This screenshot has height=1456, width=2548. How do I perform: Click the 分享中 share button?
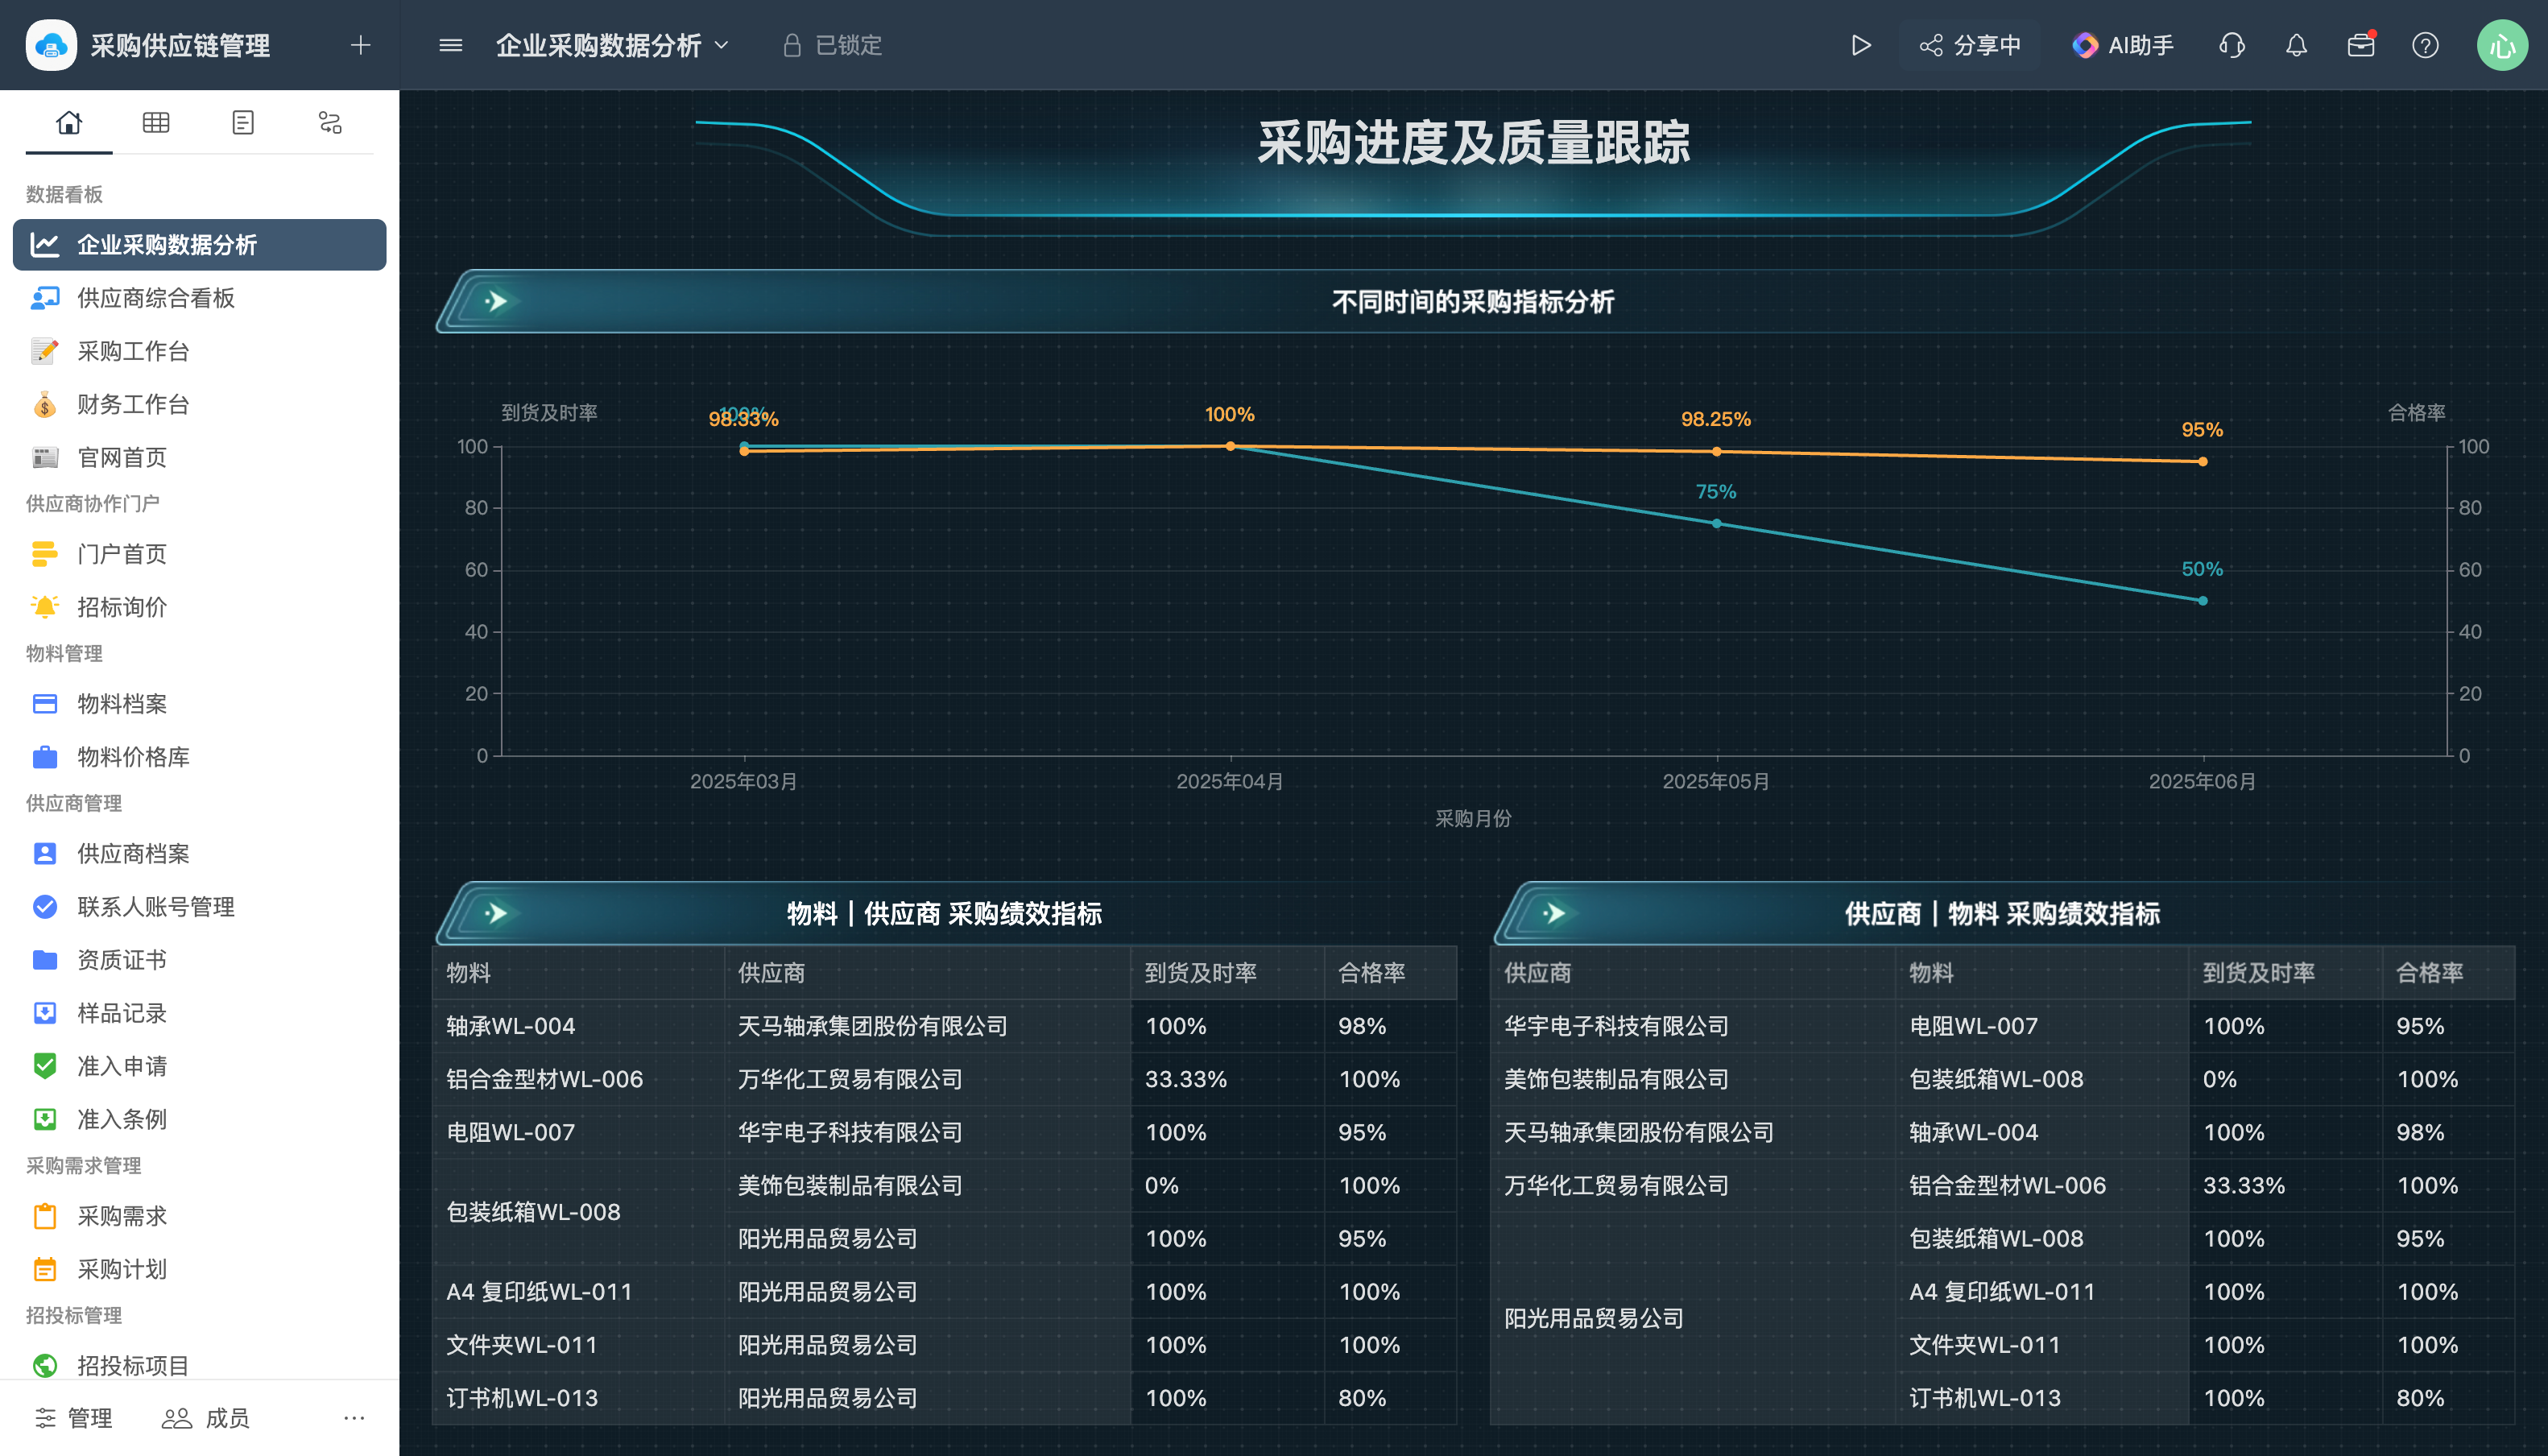tap(1971, 45)
